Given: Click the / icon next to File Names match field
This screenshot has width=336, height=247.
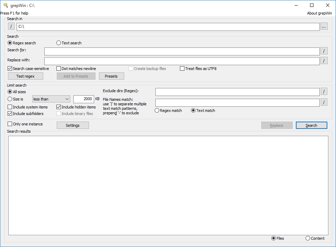Looking at the screenshot, I should 324,102.
